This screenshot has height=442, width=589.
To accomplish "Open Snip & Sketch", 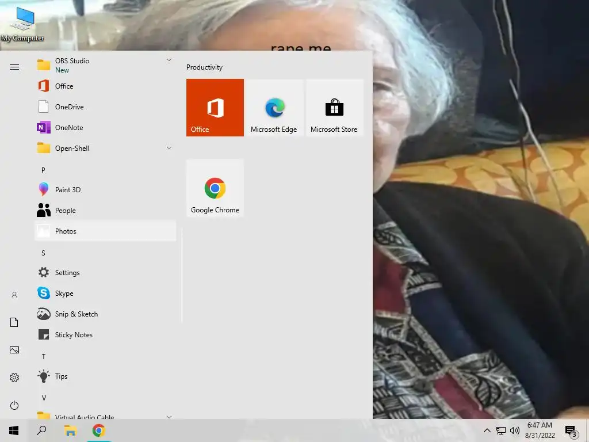I will (x=105, y=314).
